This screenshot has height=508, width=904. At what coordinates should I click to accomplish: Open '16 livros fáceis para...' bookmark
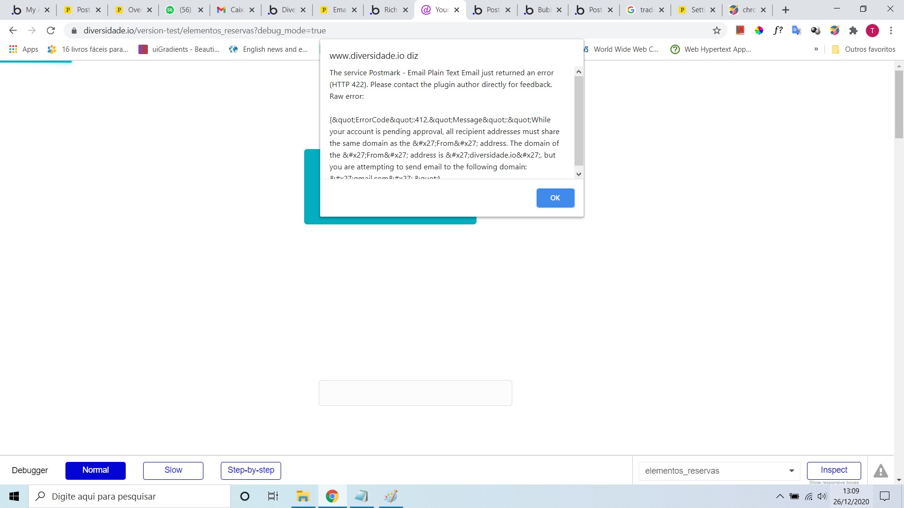click(x=88, y=49)
